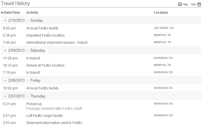Screen dimensions: 203x126
Task: Click the Date/Time sort arrow icon
Action: pyautogui.click(x=2, y=12)
